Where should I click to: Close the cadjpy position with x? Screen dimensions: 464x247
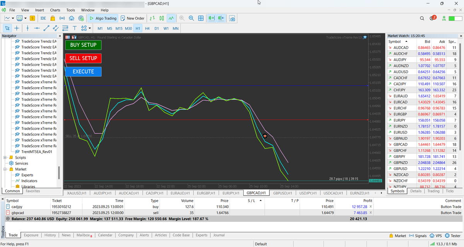click(x=370, y=207)
